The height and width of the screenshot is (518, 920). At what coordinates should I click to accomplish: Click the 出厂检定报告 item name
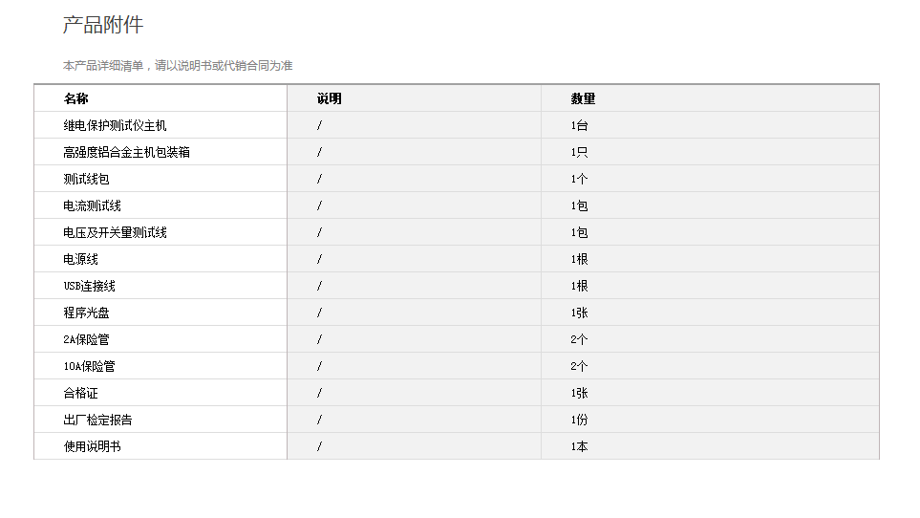[98, 420]
